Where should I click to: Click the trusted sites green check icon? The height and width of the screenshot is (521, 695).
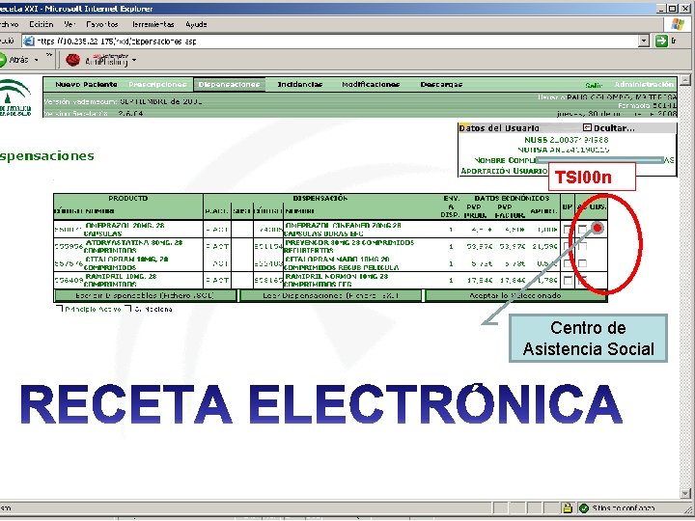tap(584, 507)
